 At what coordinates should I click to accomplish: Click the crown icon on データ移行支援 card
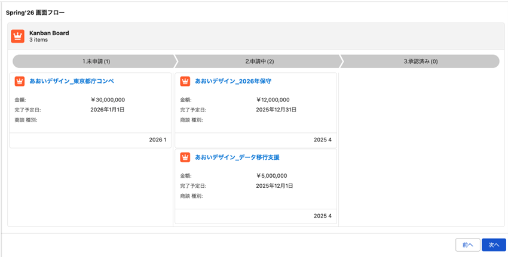coord(185,157)
